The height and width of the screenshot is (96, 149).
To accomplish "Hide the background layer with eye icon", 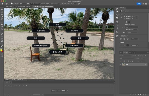I will pos(120,64).
